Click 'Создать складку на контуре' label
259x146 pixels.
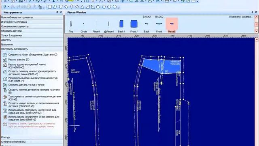pos(25,71)
